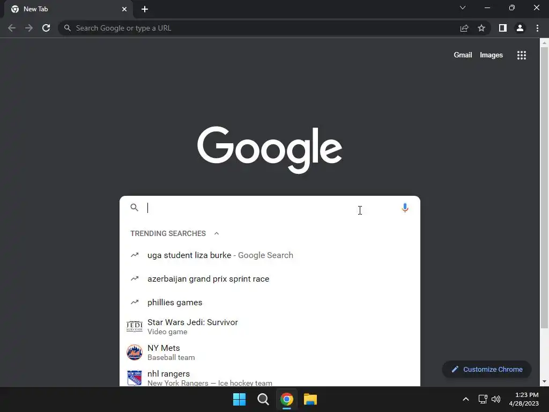Screen dimensions: 549x412
Task: Start voice search with the microphone
Action: pos(405,208)
